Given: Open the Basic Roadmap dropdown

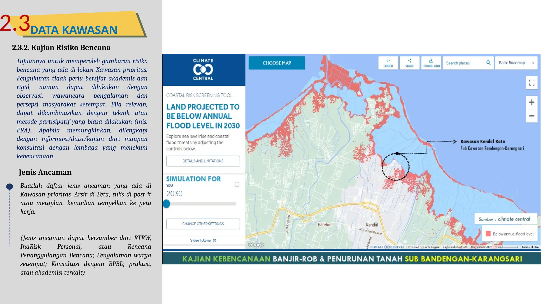Looking at the screenshot, I should pyautogui.click(x=516, y=63).
